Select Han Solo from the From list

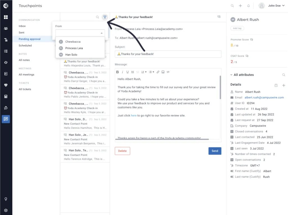80,55
